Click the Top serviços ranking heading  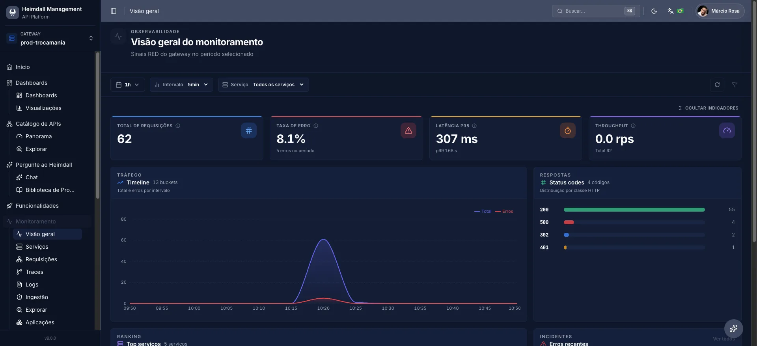(144, 344)
